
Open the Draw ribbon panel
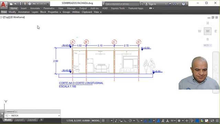pyautogui.click(x=4, y=12)
